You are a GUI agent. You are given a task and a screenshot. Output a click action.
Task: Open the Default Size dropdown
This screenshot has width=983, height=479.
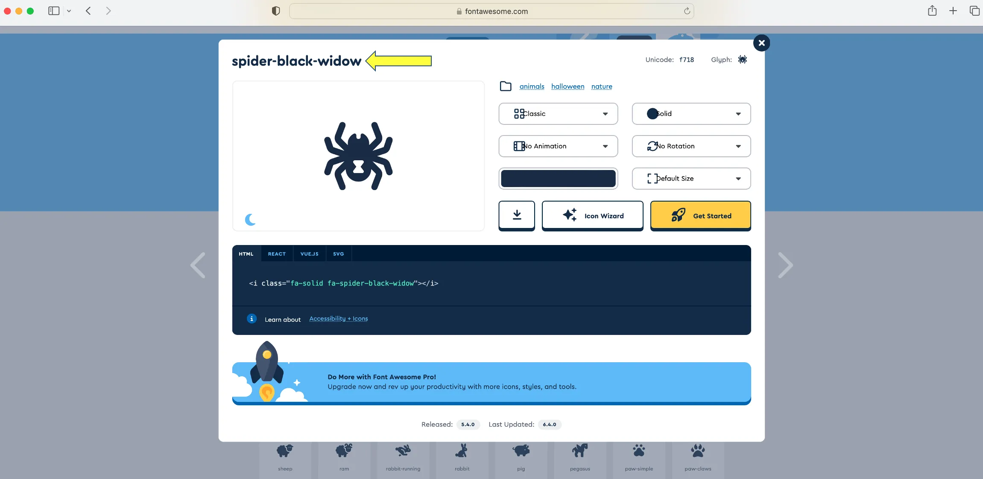pyautogui.click(x=691, y=179)
